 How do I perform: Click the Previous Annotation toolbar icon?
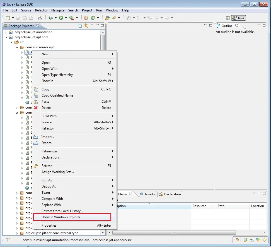139,18
